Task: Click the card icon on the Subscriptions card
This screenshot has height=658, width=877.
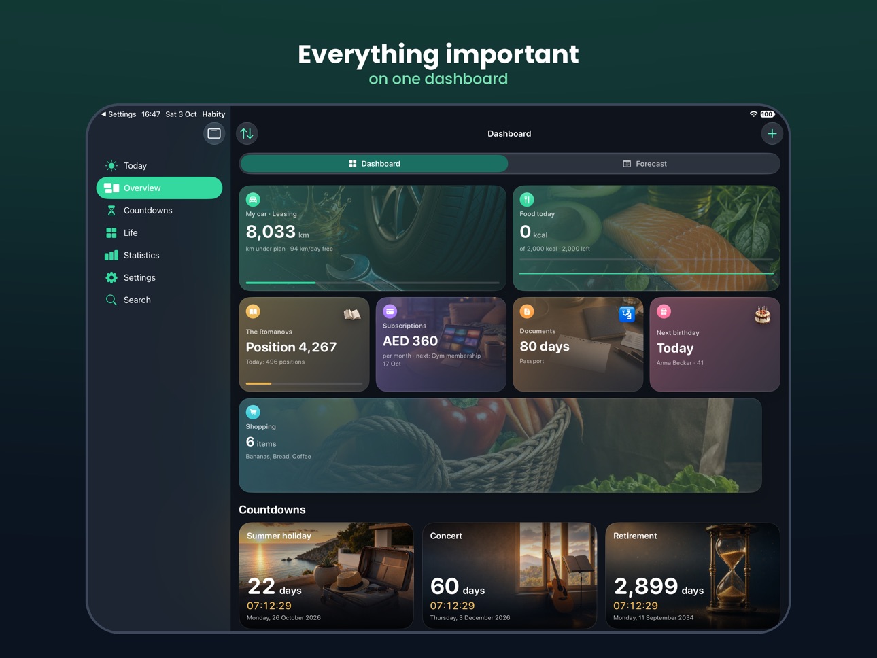Action: 390,311
